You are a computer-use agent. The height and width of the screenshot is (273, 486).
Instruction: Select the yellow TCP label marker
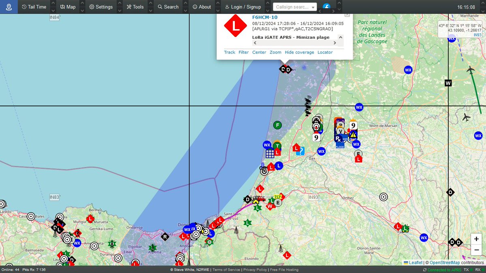pos(277,197)
